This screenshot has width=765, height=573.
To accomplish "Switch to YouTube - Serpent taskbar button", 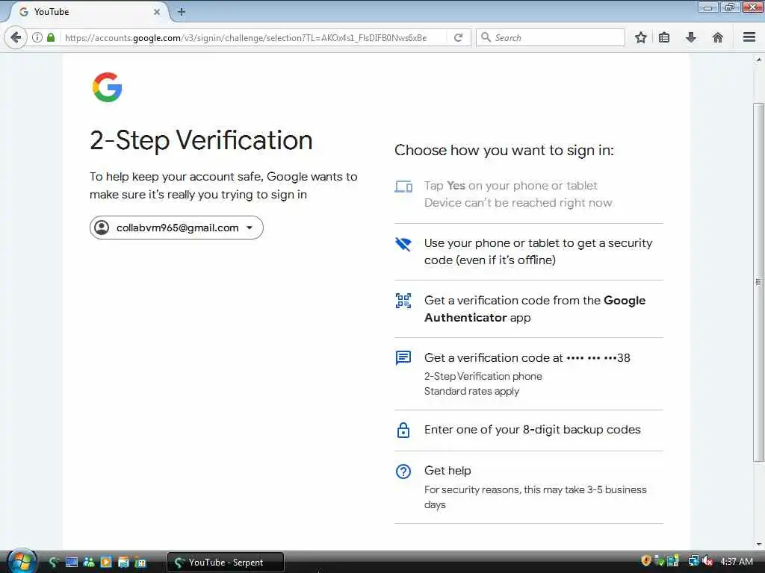I will point(226,563).
